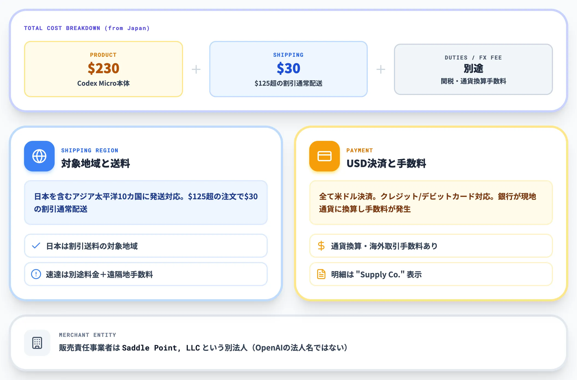The height and width of the screenshot is (380, 577).
Task: Click the orange credit card payment icon
Action: [x=325, y=156]
